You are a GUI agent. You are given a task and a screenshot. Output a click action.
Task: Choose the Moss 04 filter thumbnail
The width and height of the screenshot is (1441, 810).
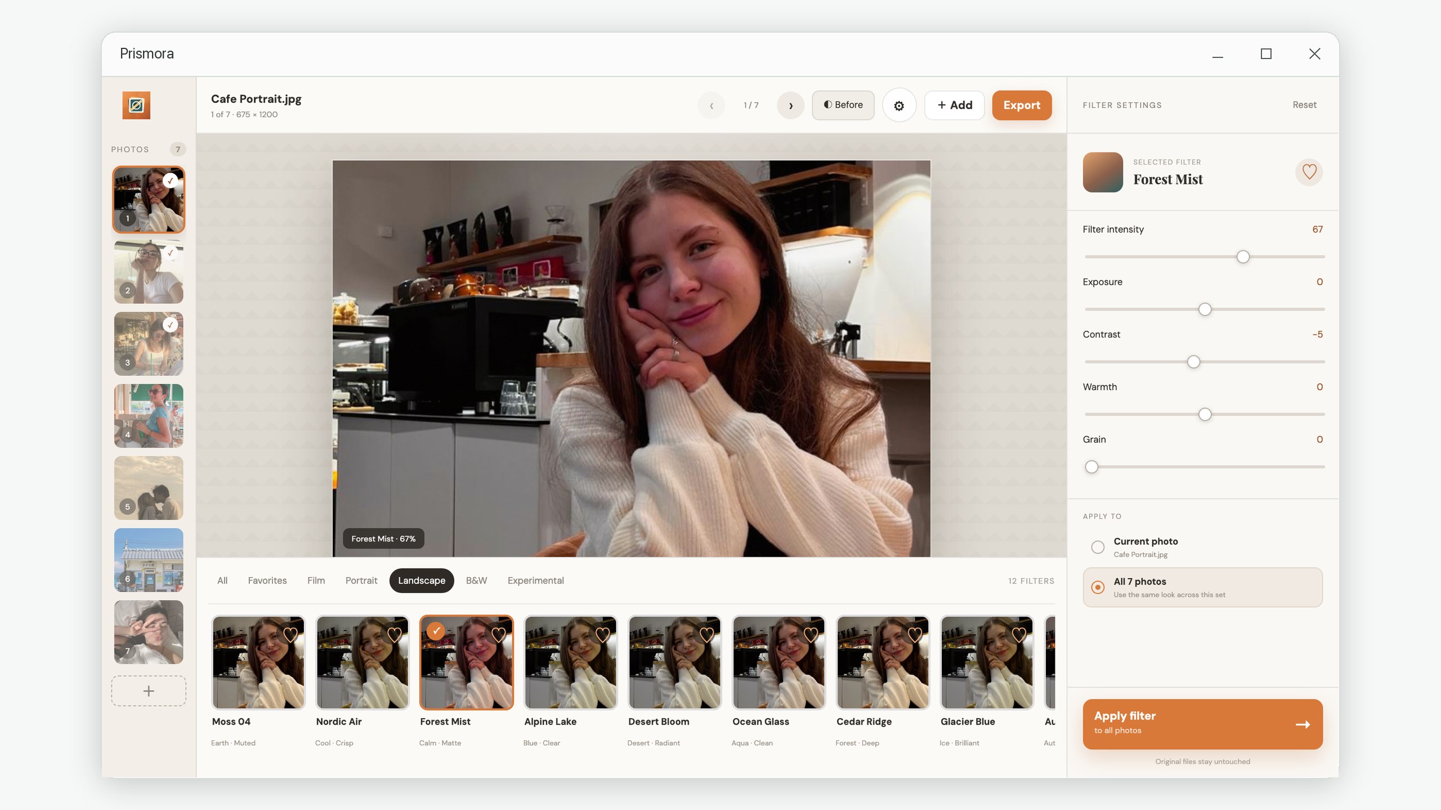tap(258, 662)
